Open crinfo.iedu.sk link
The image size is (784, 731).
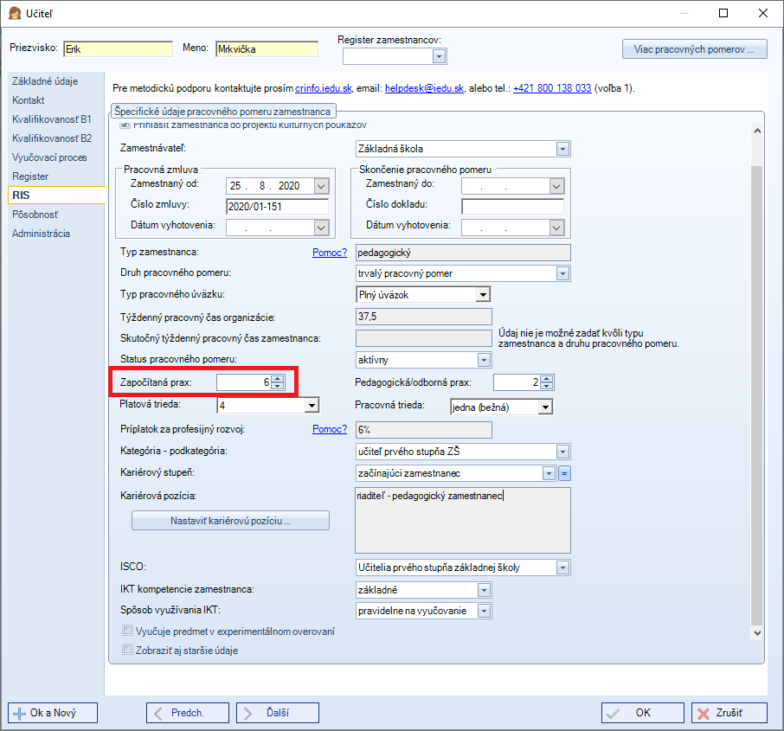[323, 88]
